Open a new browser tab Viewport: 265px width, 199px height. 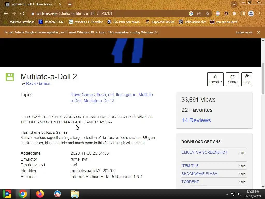pos(70,5)
